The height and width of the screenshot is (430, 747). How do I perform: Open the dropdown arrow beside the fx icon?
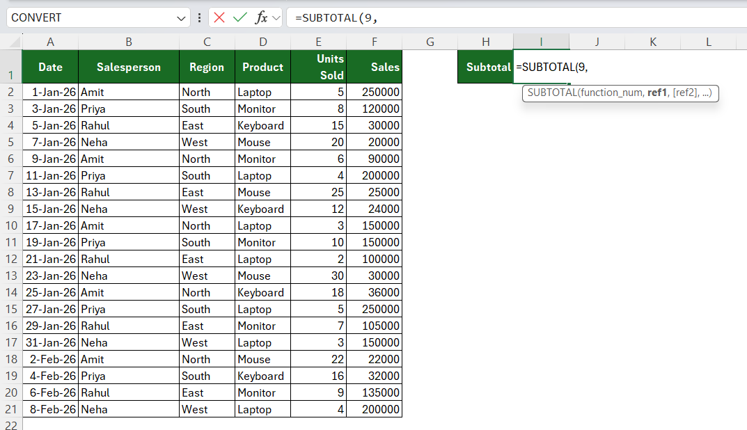[276, 18]
